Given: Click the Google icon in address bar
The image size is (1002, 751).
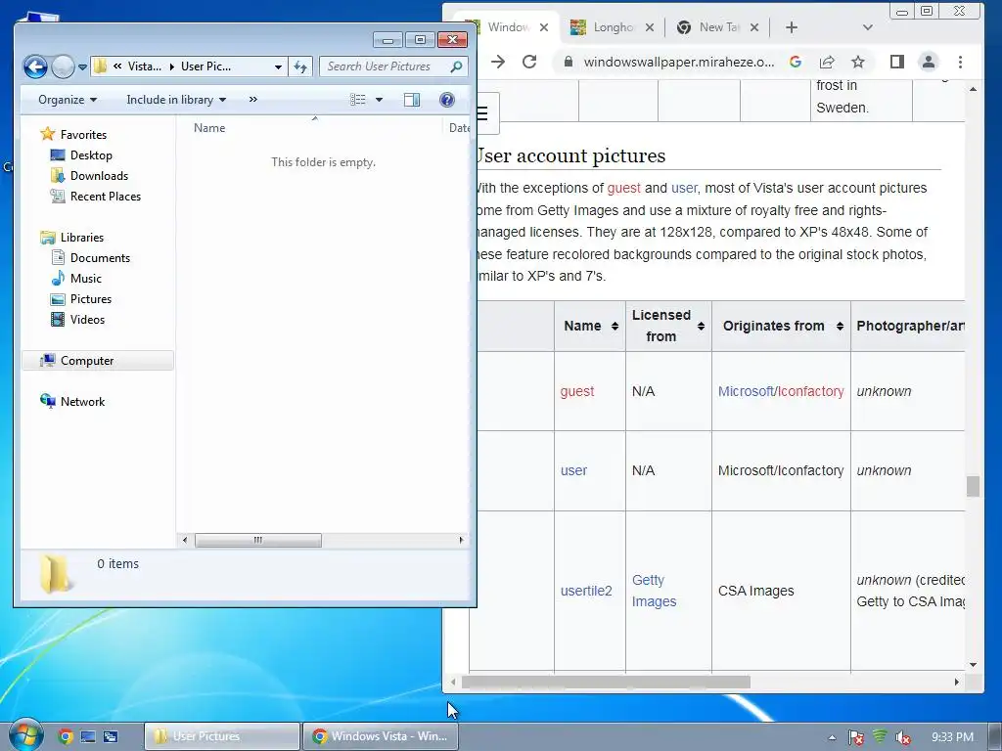Looking at the screenshot, I should click(796, 62).
